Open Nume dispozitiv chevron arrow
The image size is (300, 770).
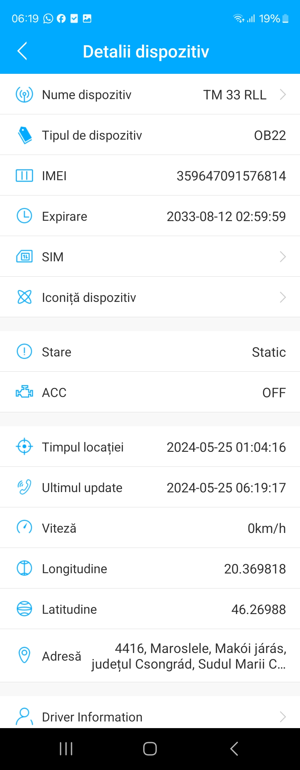(283, 95)
